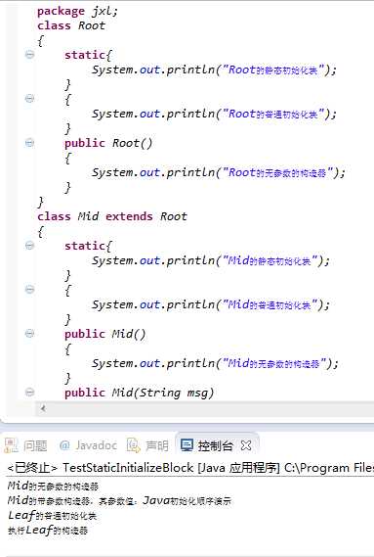Click the println "Root的静态初始化块" line
The image size is (374, 557).
tap(214, 70)
